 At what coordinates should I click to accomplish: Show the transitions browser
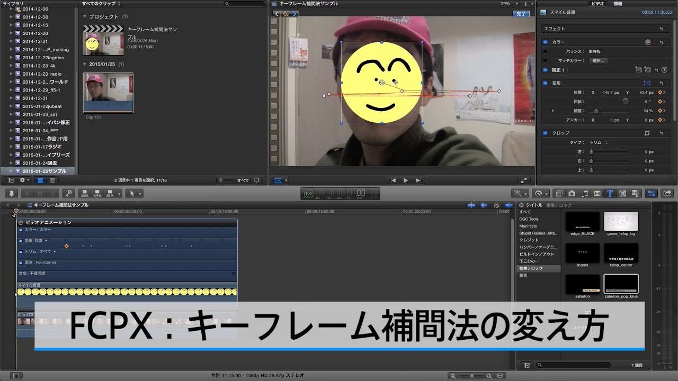pyautogui.click(x=597, y=193)
